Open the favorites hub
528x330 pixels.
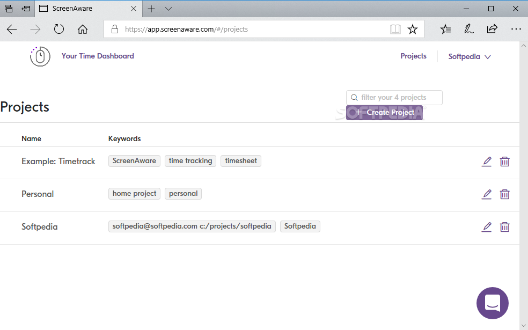coord(445,30)
